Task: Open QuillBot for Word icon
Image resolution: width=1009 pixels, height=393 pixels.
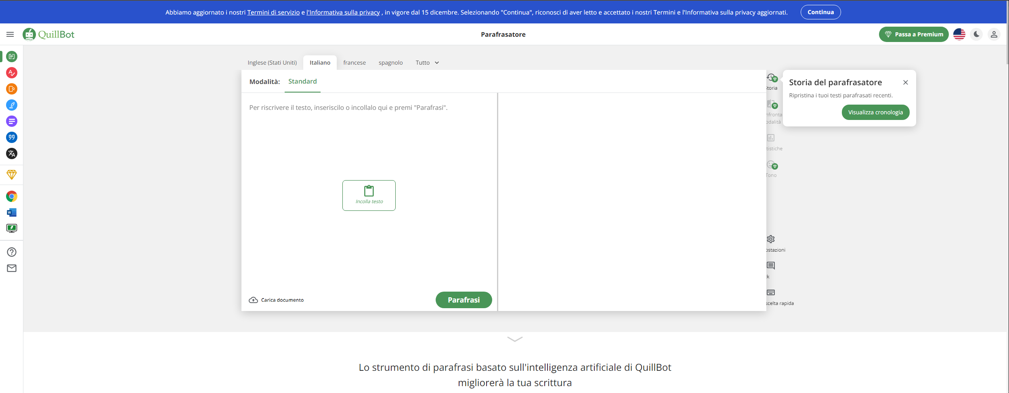Action: (x=12, y=212)
